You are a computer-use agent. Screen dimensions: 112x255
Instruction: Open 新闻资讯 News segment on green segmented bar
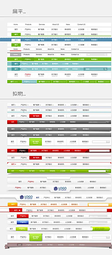[74, 82]
